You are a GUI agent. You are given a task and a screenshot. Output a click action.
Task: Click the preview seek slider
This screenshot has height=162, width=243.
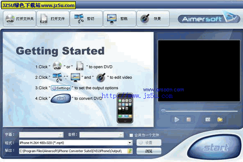tap(199, 111)
